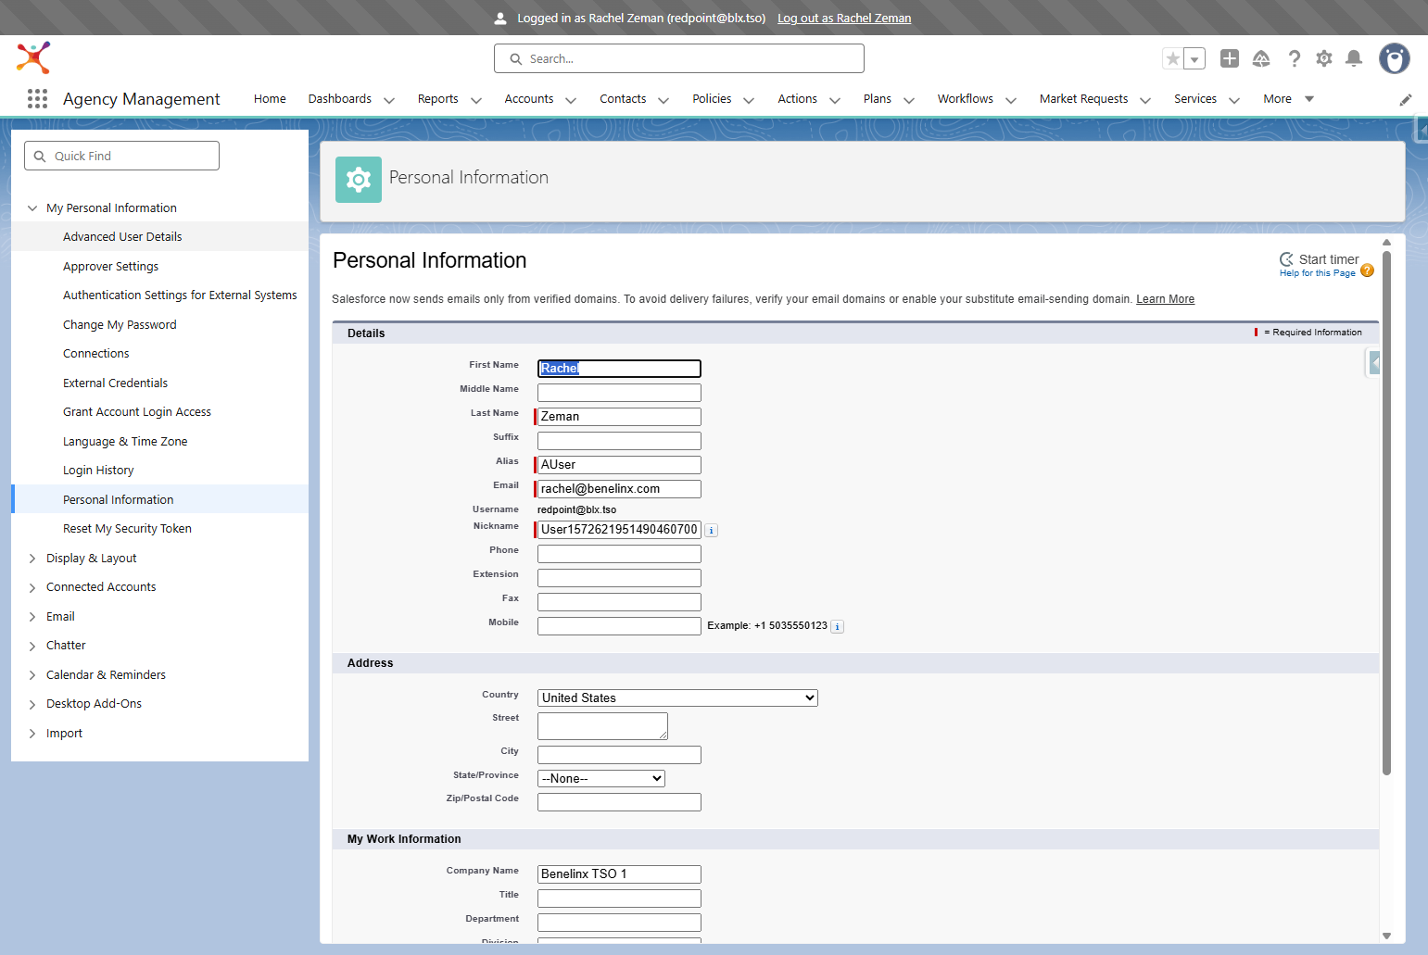Click the Start timer icon

click(x=1286, y=259)
